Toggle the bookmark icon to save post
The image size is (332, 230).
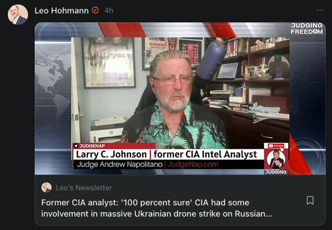tap(310, 200)
